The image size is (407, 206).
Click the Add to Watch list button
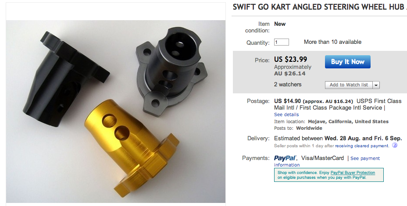(349, 85)
